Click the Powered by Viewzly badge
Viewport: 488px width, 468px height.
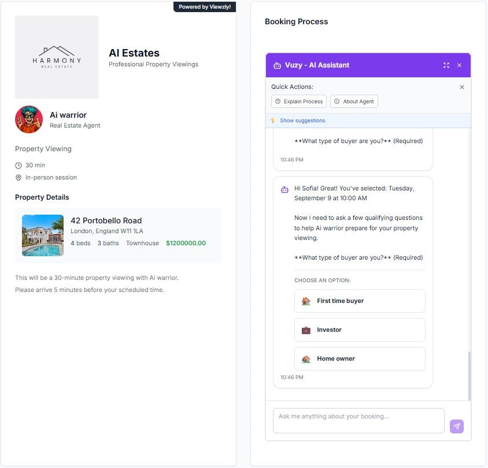(x=205, y=7)
